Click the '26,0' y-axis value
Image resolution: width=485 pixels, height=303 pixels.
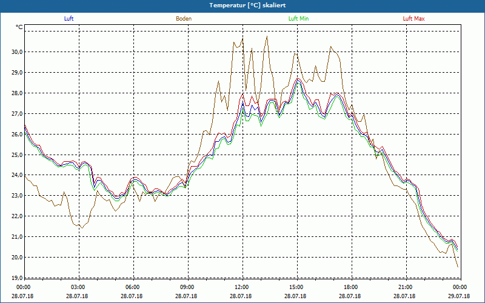(18, 134)
